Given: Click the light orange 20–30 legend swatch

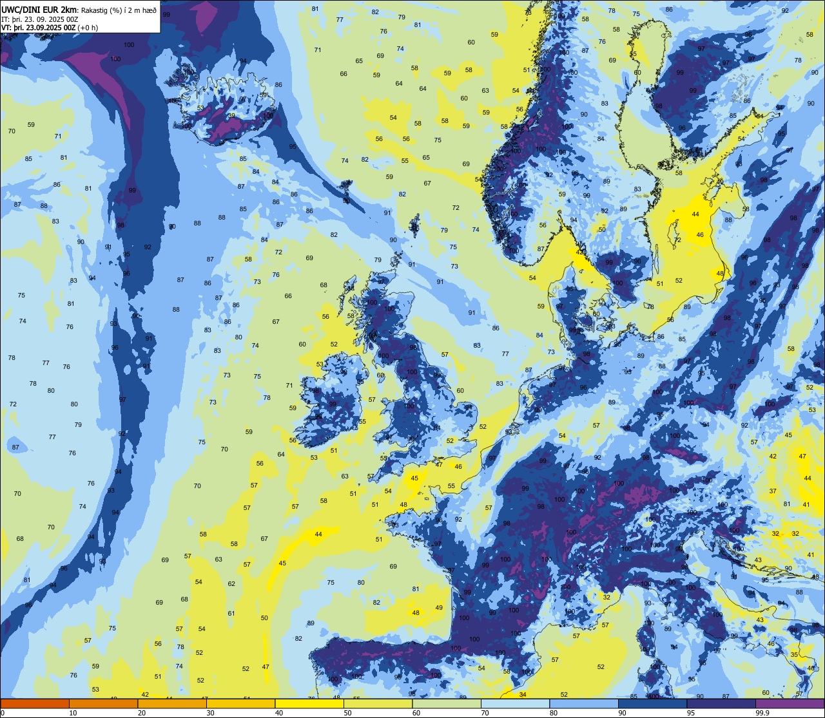Looking at the screenshot, I should (x=172, y=703).
